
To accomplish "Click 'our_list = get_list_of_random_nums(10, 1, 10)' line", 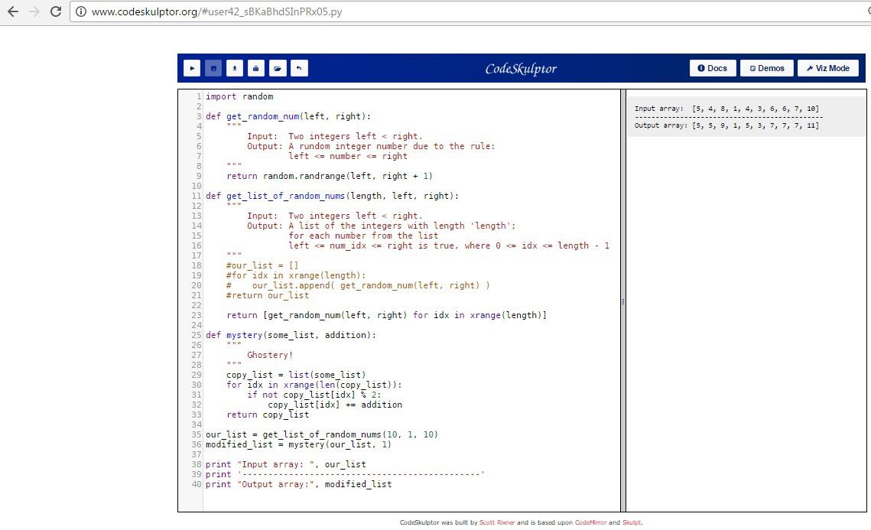I will [x=322, y=434].
